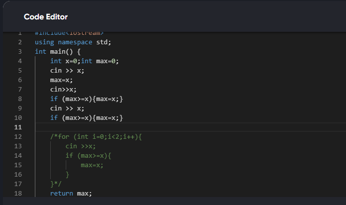Click the closing comment '}*/' on line 17
Screen dimensions: 346x205
pyautogui.click(x=56, y=184)
